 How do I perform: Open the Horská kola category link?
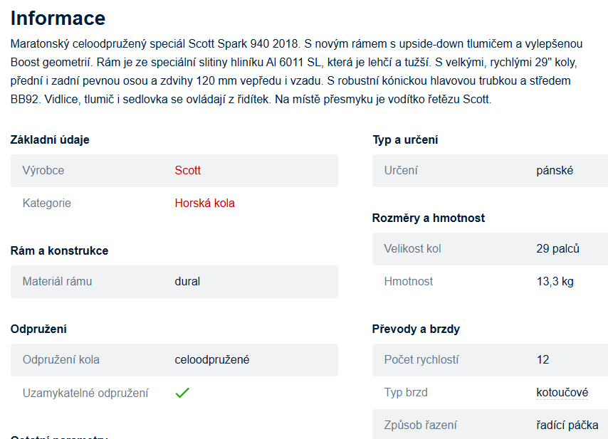pos(204,203)
